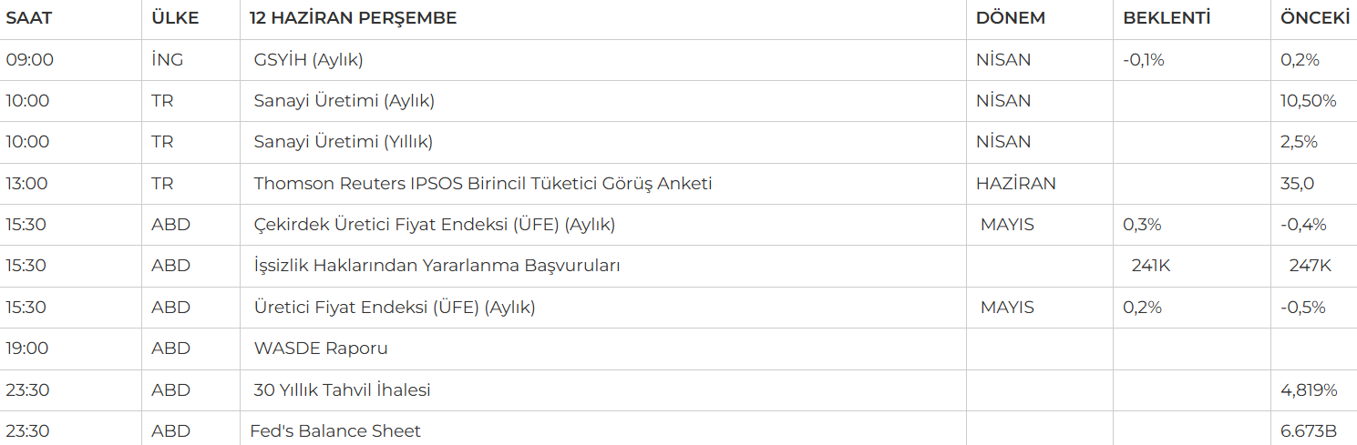Open the WASDE Raporu entry

(320, 349)
